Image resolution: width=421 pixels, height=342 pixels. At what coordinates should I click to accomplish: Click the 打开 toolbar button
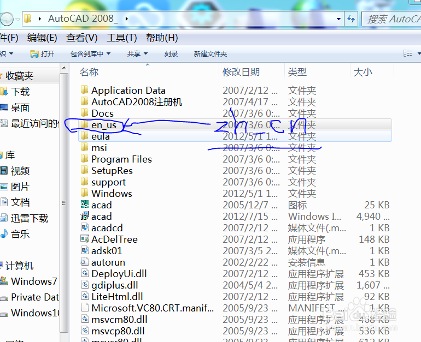[x=42, y=53]
